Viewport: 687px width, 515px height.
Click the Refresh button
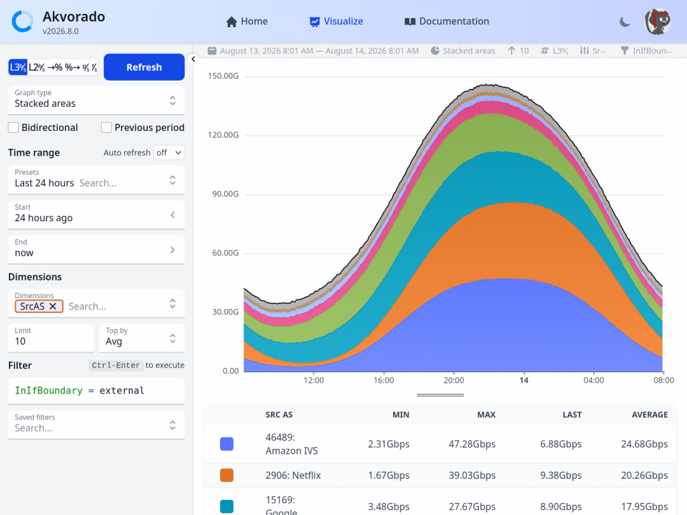point(144,67)
